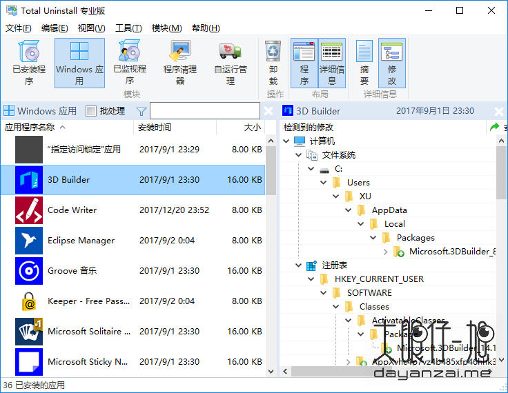Collapse the C: drive node
Viewport: 508px width, 393px height.
coord(311,169)
